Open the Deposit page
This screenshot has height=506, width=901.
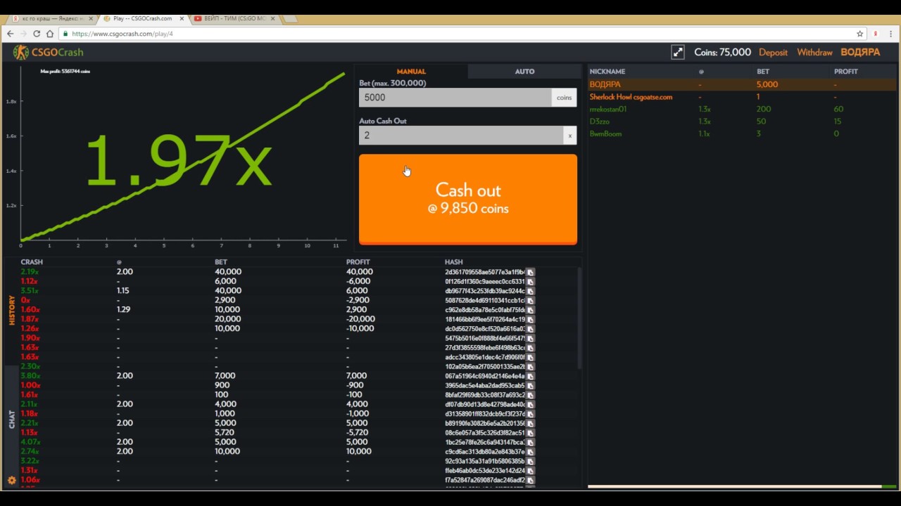(773, 52)
